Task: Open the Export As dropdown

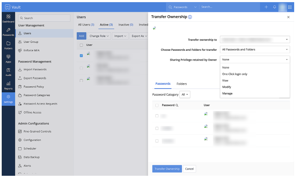Action: (139, 36)
